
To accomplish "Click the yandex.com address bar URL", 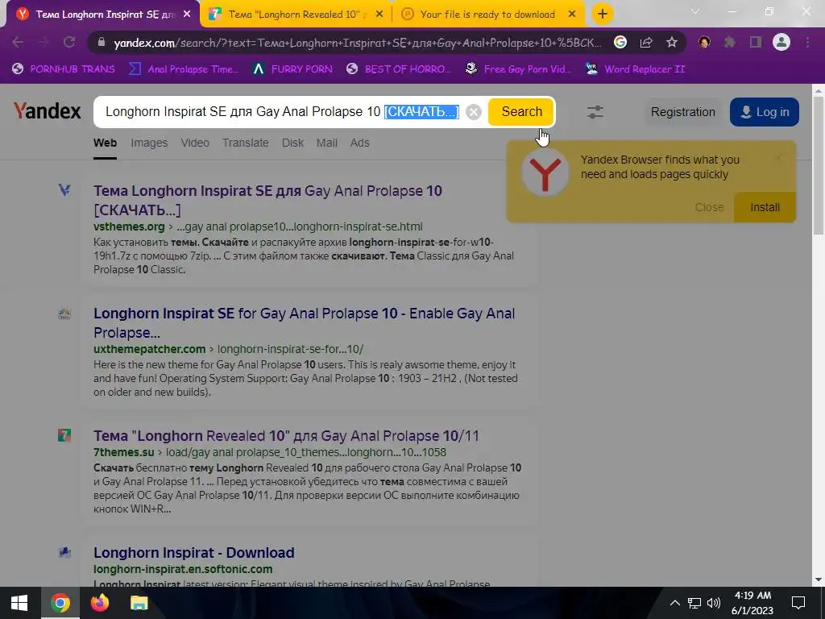I will [357, 43].
